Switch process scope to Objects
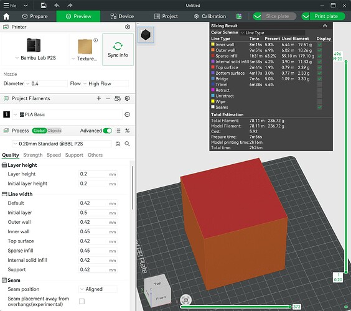 coord(54,131)
